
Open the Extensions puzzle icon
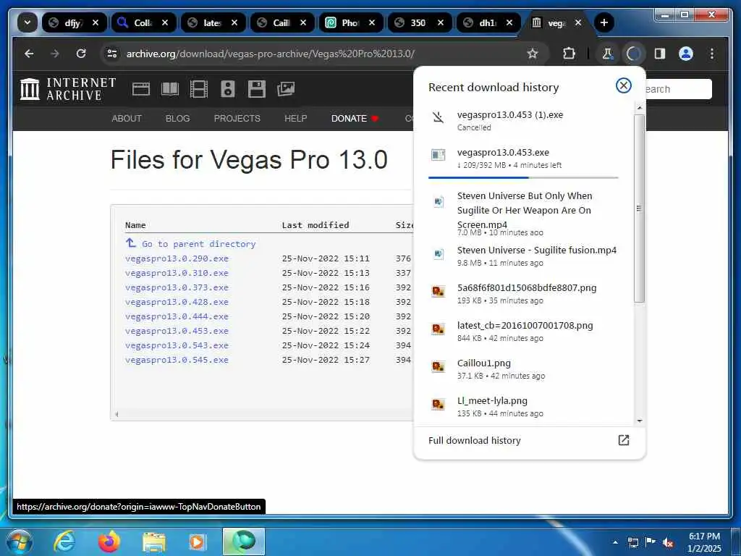[569, 54]
